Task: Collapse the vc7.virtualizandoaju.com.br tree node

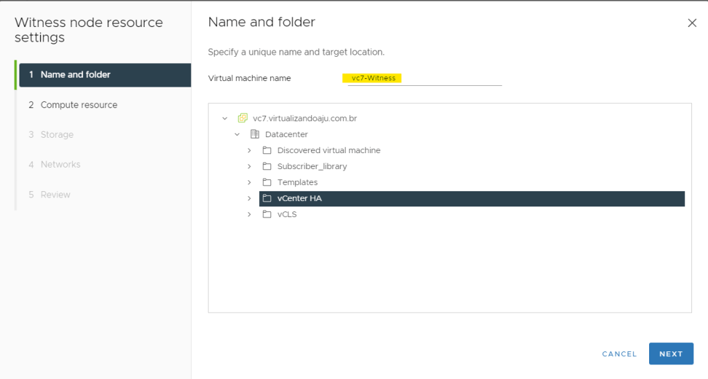Action: coord(224,118)
